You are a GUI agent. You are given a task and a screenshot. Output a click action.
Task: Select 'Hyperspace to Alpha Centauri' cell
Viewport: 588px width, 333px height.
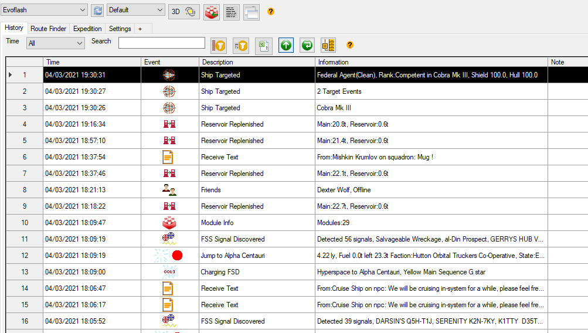point(431,271)
